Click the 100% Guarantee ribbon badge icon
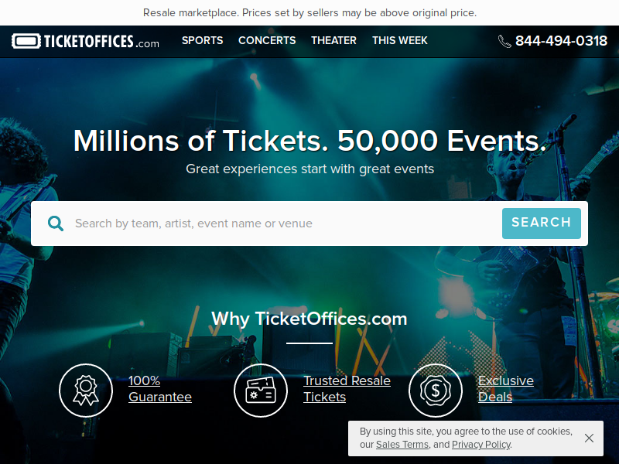 [x=86, y=391]
